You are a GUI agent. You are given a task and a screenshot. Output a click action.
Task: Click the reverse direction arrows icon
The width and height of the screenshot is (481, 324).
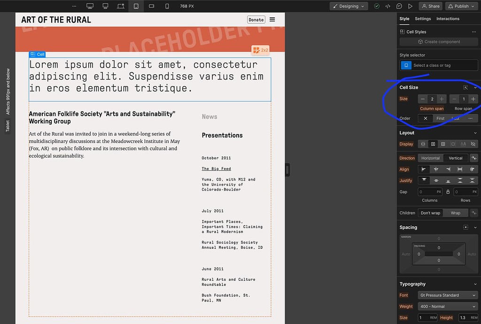coord(474,158)
